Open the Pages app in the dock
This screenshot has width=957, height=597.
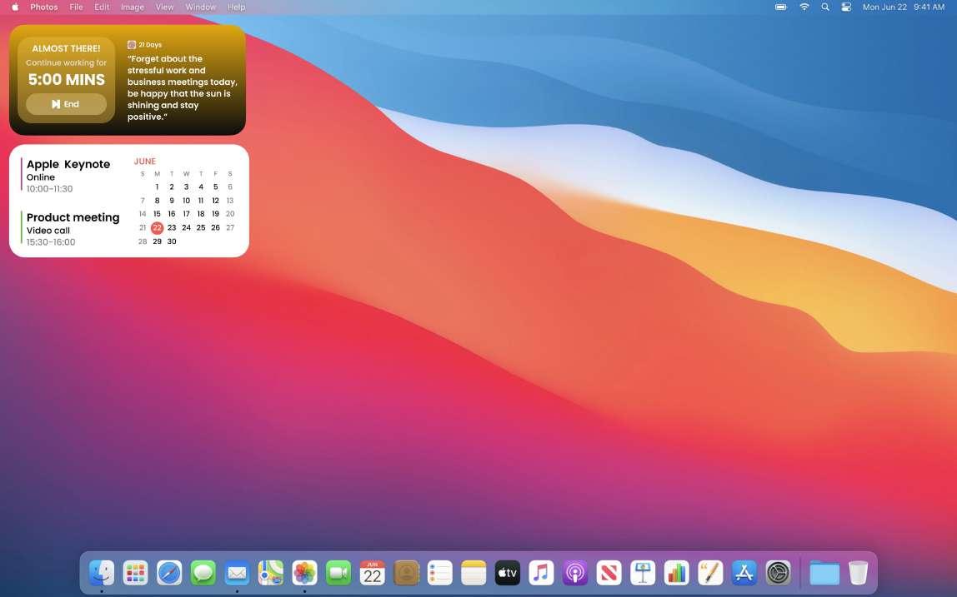pyautogui.click(x=710, y=573)
